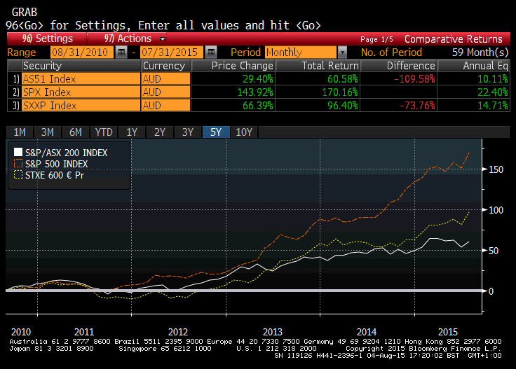Click the Currency column header
516x369 pixels.
165,66
